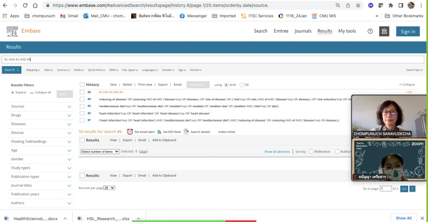Click the institution building icon in header
The width and height of the screenshot is (428, 222).
[x=384, y=31]
